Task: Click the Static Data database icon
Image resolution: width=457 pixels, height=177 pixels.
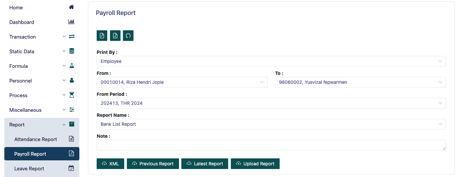Action: pos(71,51)
